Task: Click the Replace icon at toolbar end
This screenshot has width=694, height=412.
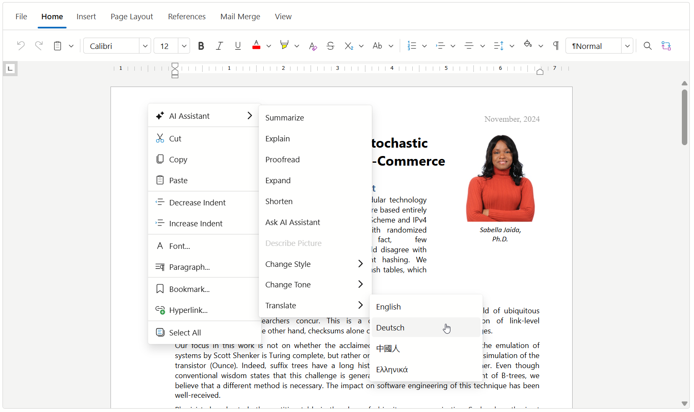Action: [666, 46]
